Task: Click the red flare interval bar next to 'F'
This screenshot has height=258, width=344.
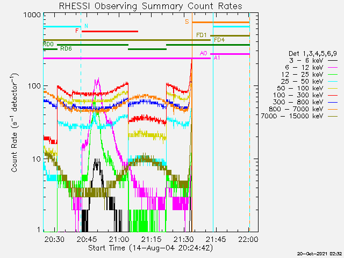Action: (x=110, y=31)
